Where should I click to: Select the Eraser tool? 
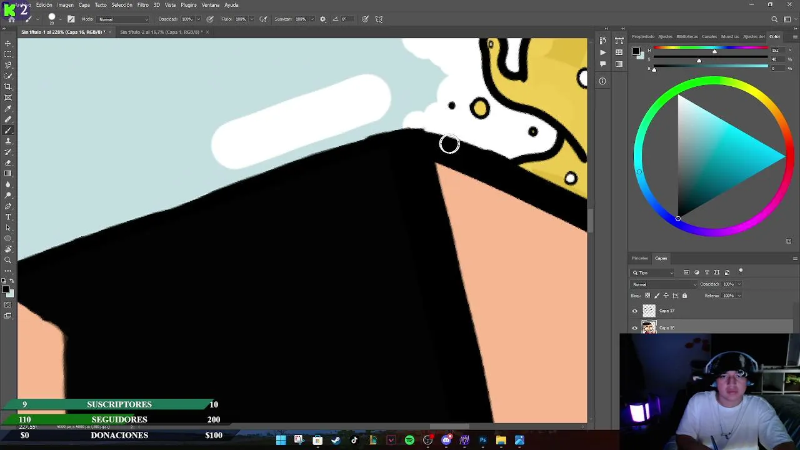click(x=8, y=162)
